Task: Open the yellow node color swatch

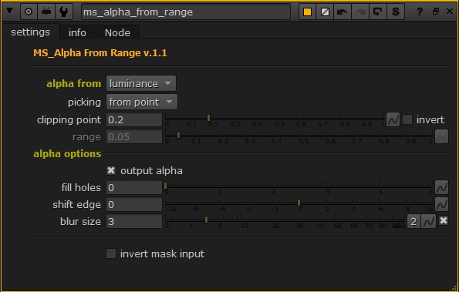Action: coord(307,12)
